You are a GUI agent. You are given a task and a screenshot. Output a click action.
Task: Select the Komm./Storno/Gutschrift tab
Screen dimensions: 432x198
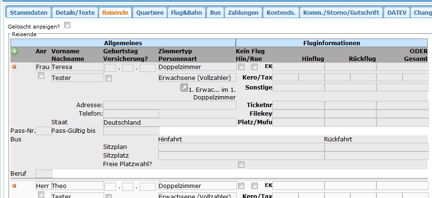[341, 13]
